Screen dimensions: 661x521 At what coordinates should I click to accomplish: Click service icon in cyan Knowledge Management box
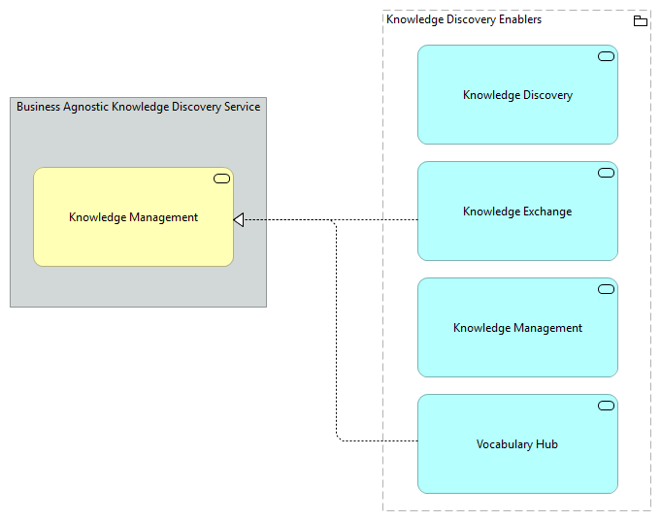tap(606, 289)
